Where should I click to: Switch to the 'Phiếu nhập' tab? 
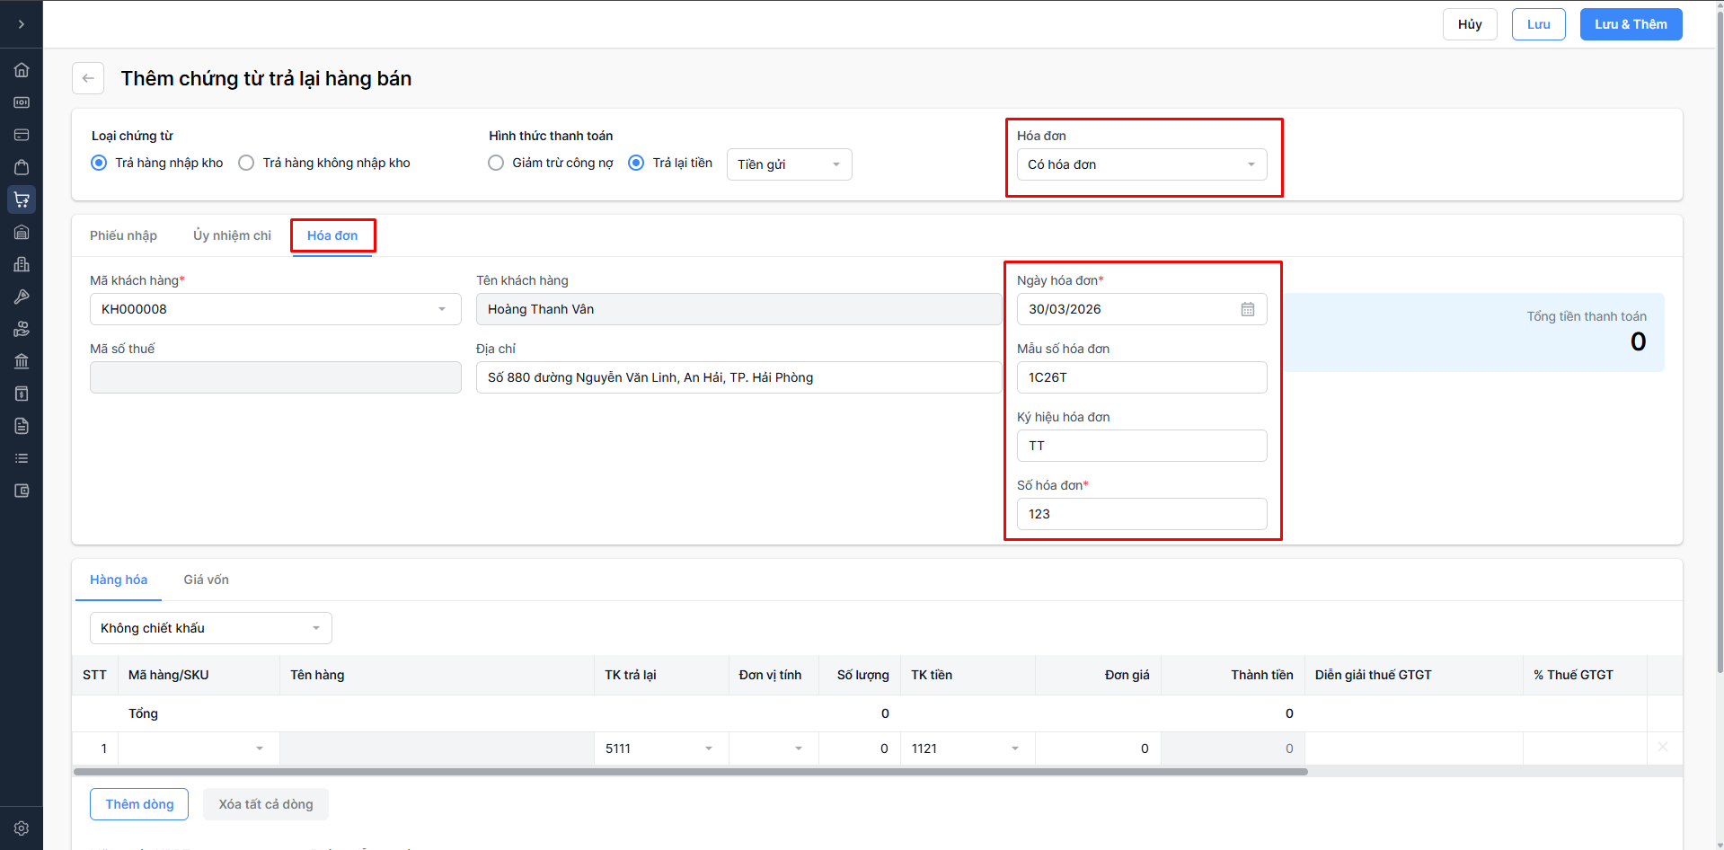[x=123, y=235]
